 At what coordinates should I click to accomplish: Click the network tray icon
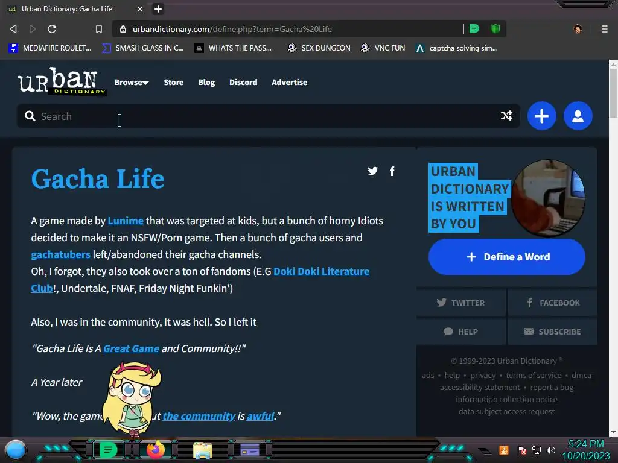(537, 450)
